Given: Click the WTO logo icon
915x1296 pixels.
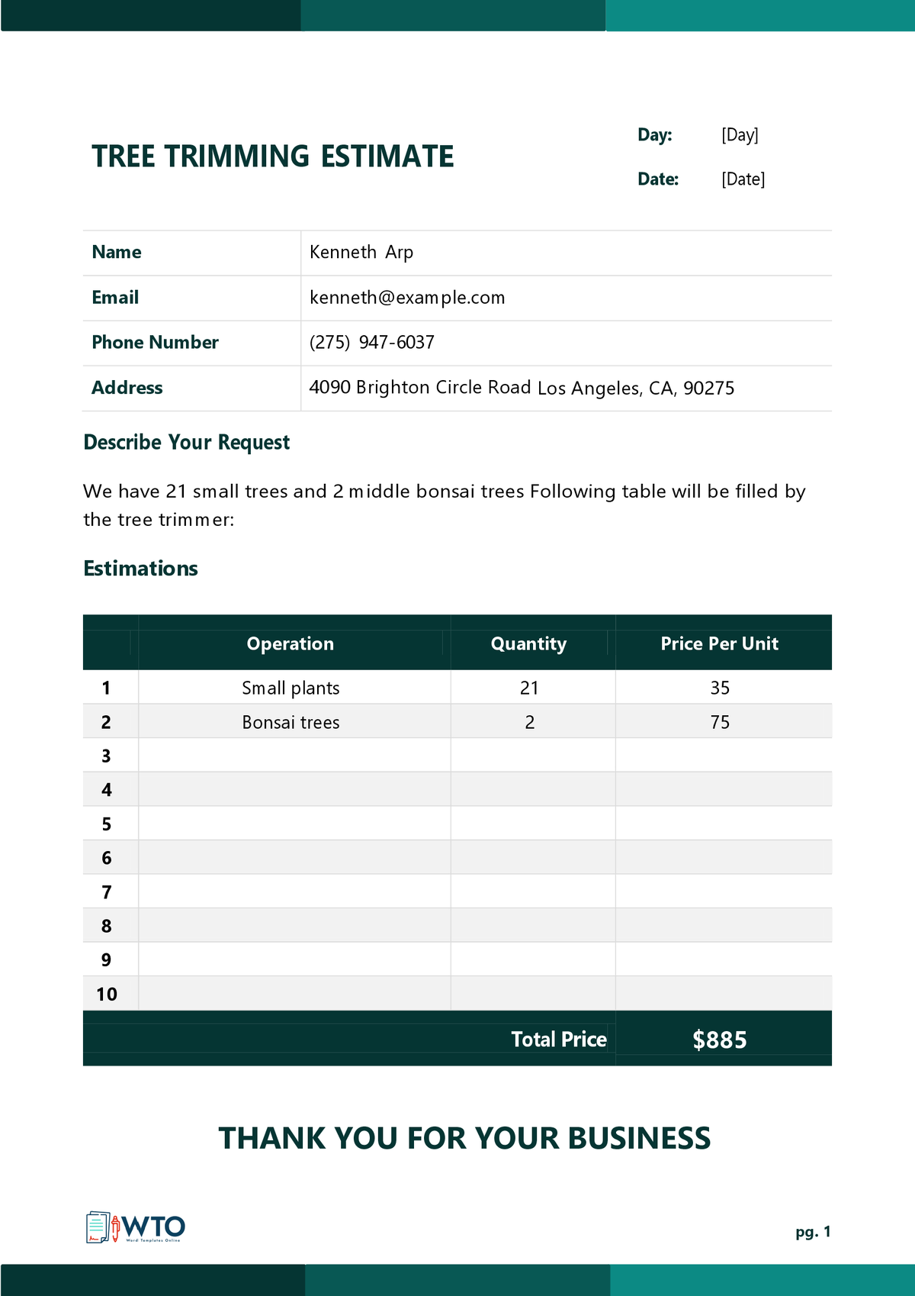Looking at the screenshot, I should point(135,1227).
